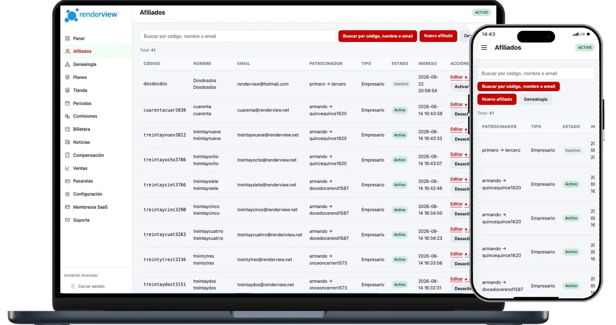
Task: Click the Periodos calendar icon in sidebar
Action: (67, 103)
